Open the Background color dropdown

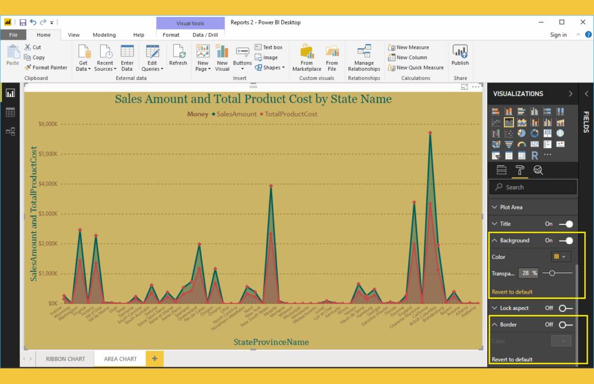(x=561, y=256)
